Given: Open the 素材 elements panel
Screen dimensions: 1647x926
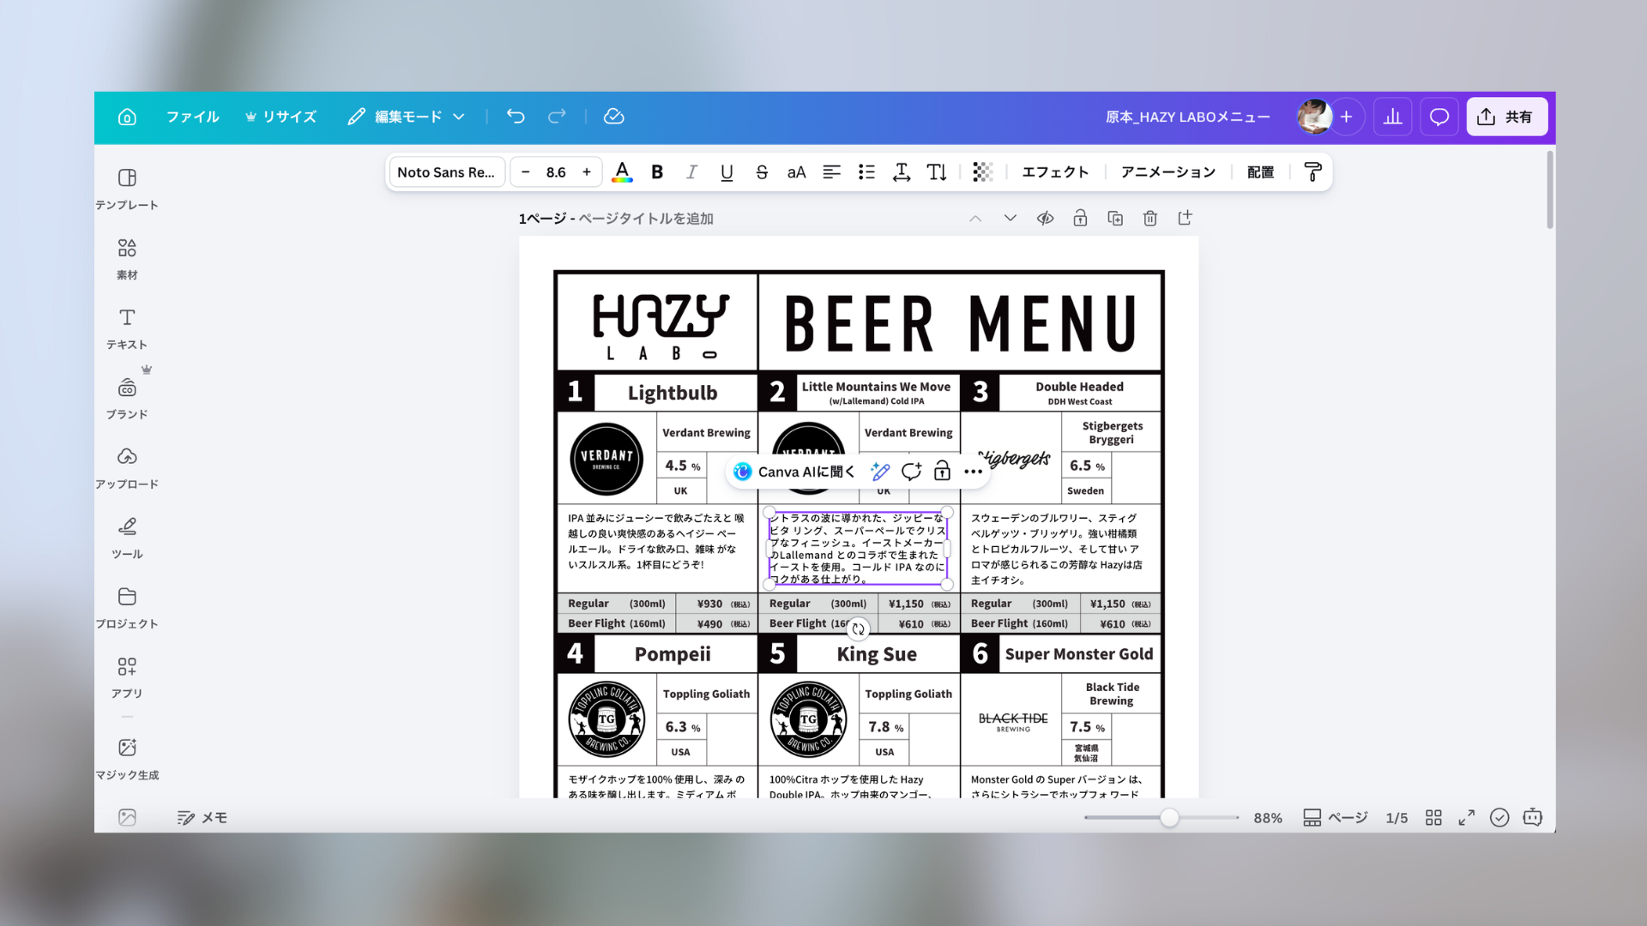Looking at the screenshot, I should 127,258.
